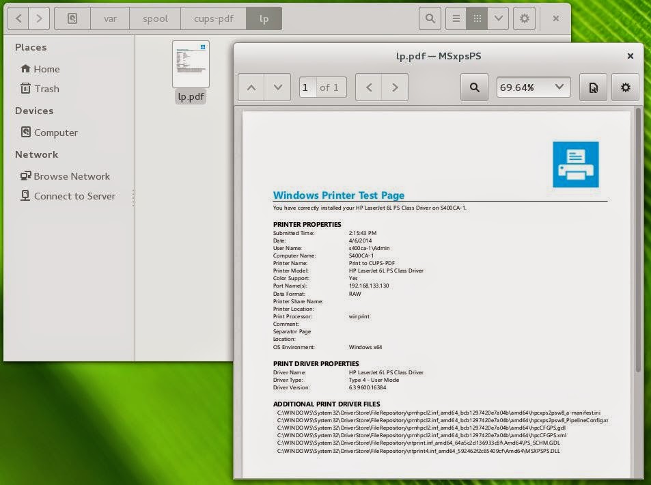Search for files in file manager
This screenshot has width=651, height=485.
tap(430, 18)
